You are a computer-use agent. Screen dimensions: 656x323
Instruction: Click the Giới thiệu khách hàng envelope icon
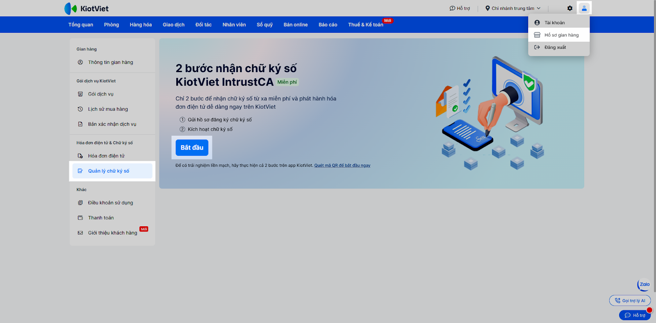coord(80,233)
